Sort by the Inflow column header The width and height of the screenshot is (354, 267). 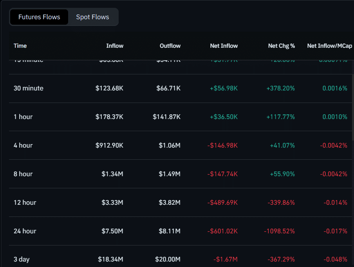[x=115, y=45]
